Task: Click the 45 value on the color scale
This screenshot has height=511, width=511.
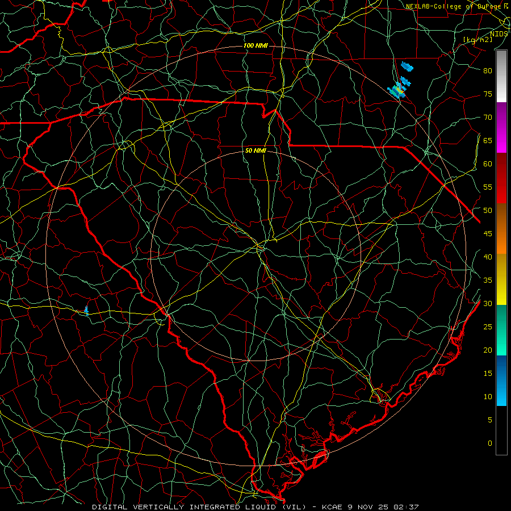Action: pos(488,234)
